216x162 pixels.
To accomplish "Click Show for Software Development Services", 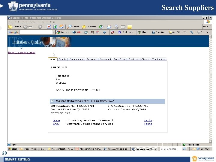I will pyautogui.click(x=56, y=124).
